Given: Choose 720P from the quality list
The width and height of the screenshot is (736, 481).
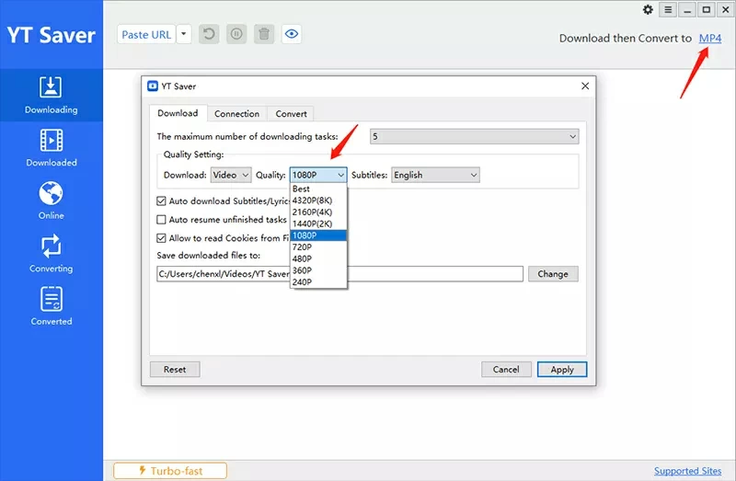Looking at the screenshot, I should tap(303, 247).
